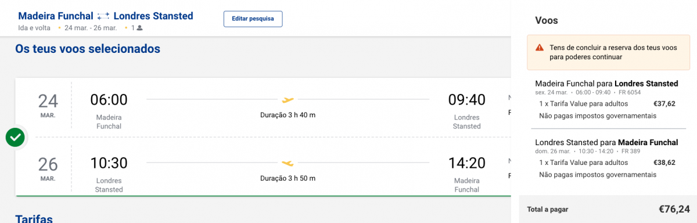The image size is (697, 223).
Task: Click the Ida e volta trip type label
Action: 34,28
